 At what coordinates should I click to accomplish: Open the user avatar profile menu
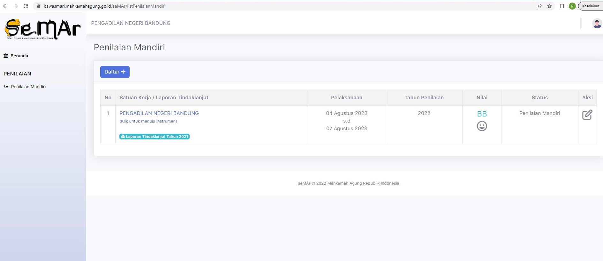pyautogui.click(x=597, y=23)
